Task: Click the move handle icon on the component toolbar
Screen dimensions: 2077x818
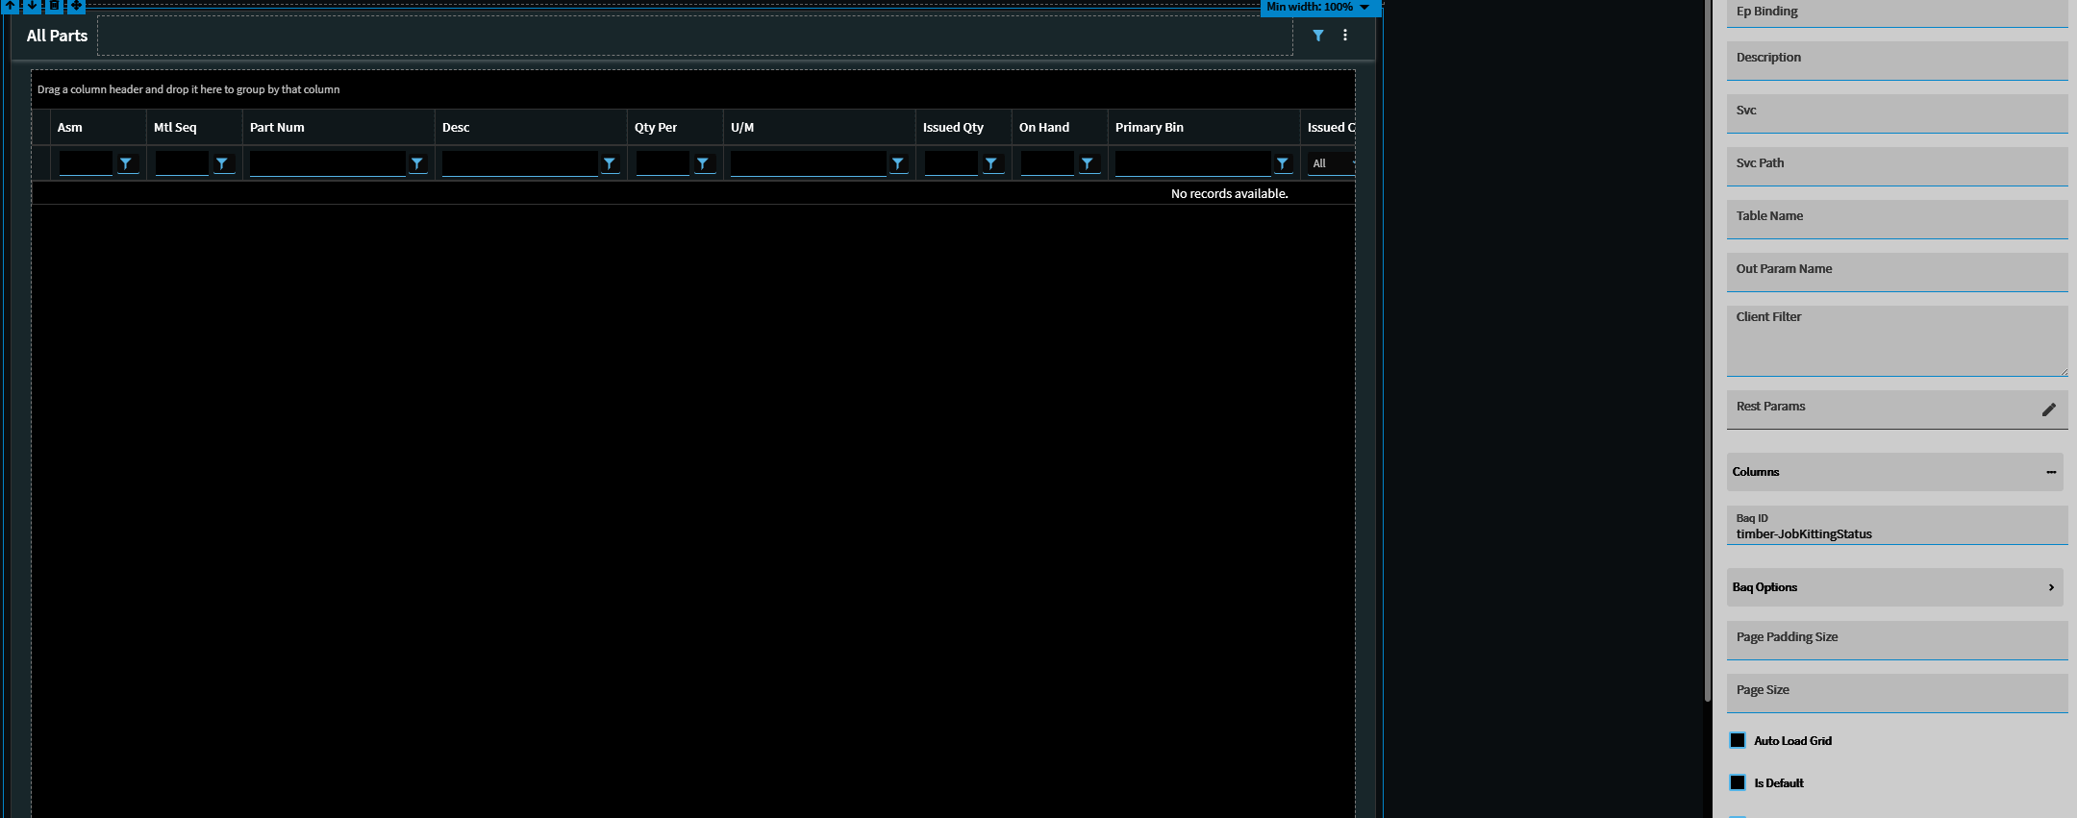Action: point(76,6)
